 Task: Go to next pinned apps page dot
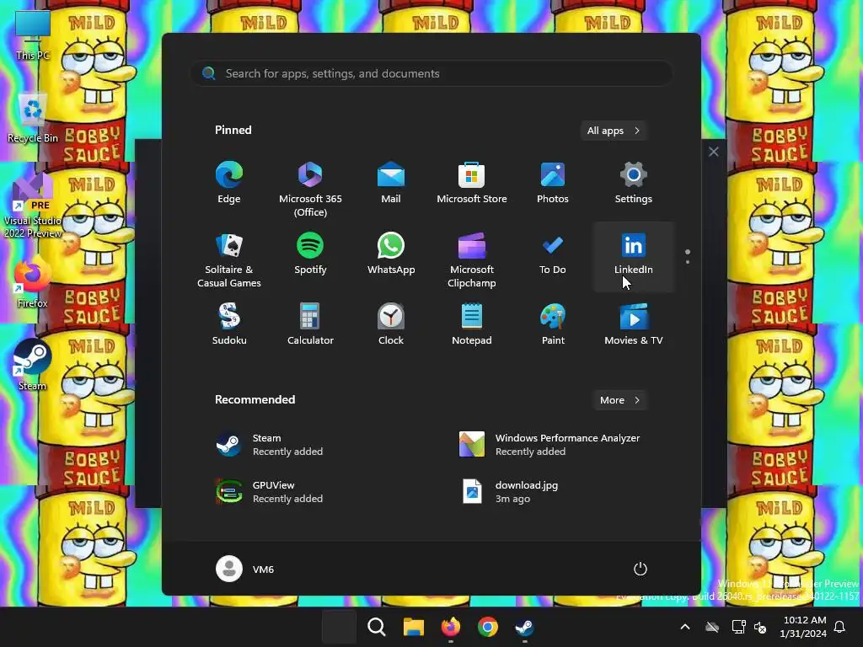click(x=688, y=262)
